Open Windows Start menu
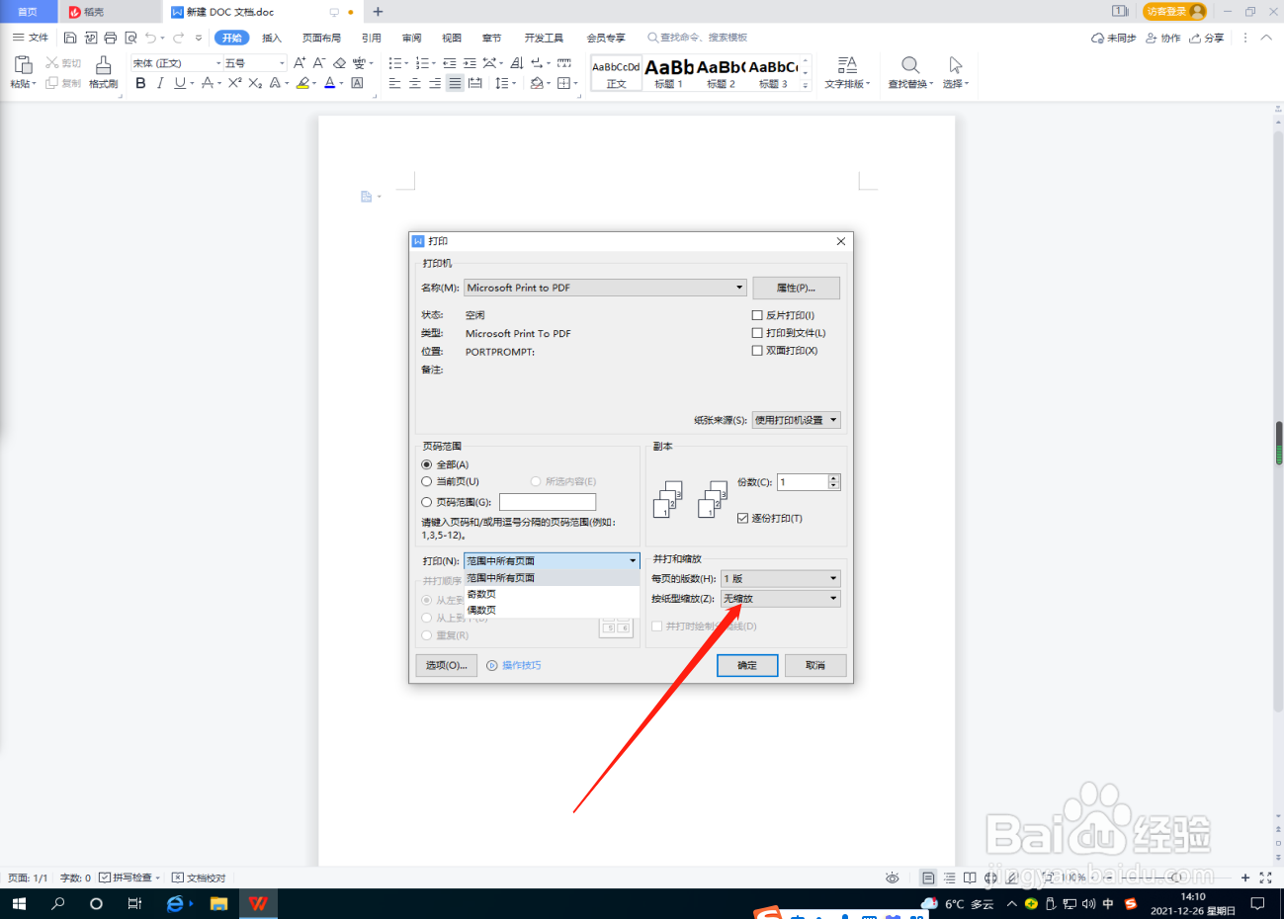1284x919 pixels. tap(19, 903)
